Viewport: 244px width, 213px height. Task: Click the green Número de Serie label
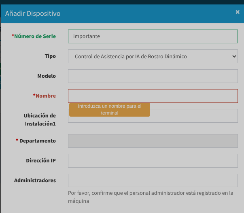(35, 36)
